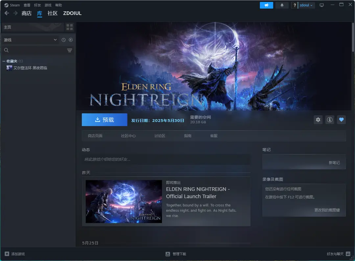Click the 录像及截图 section heading
The image size is (355, 261).
coord(272,179)
